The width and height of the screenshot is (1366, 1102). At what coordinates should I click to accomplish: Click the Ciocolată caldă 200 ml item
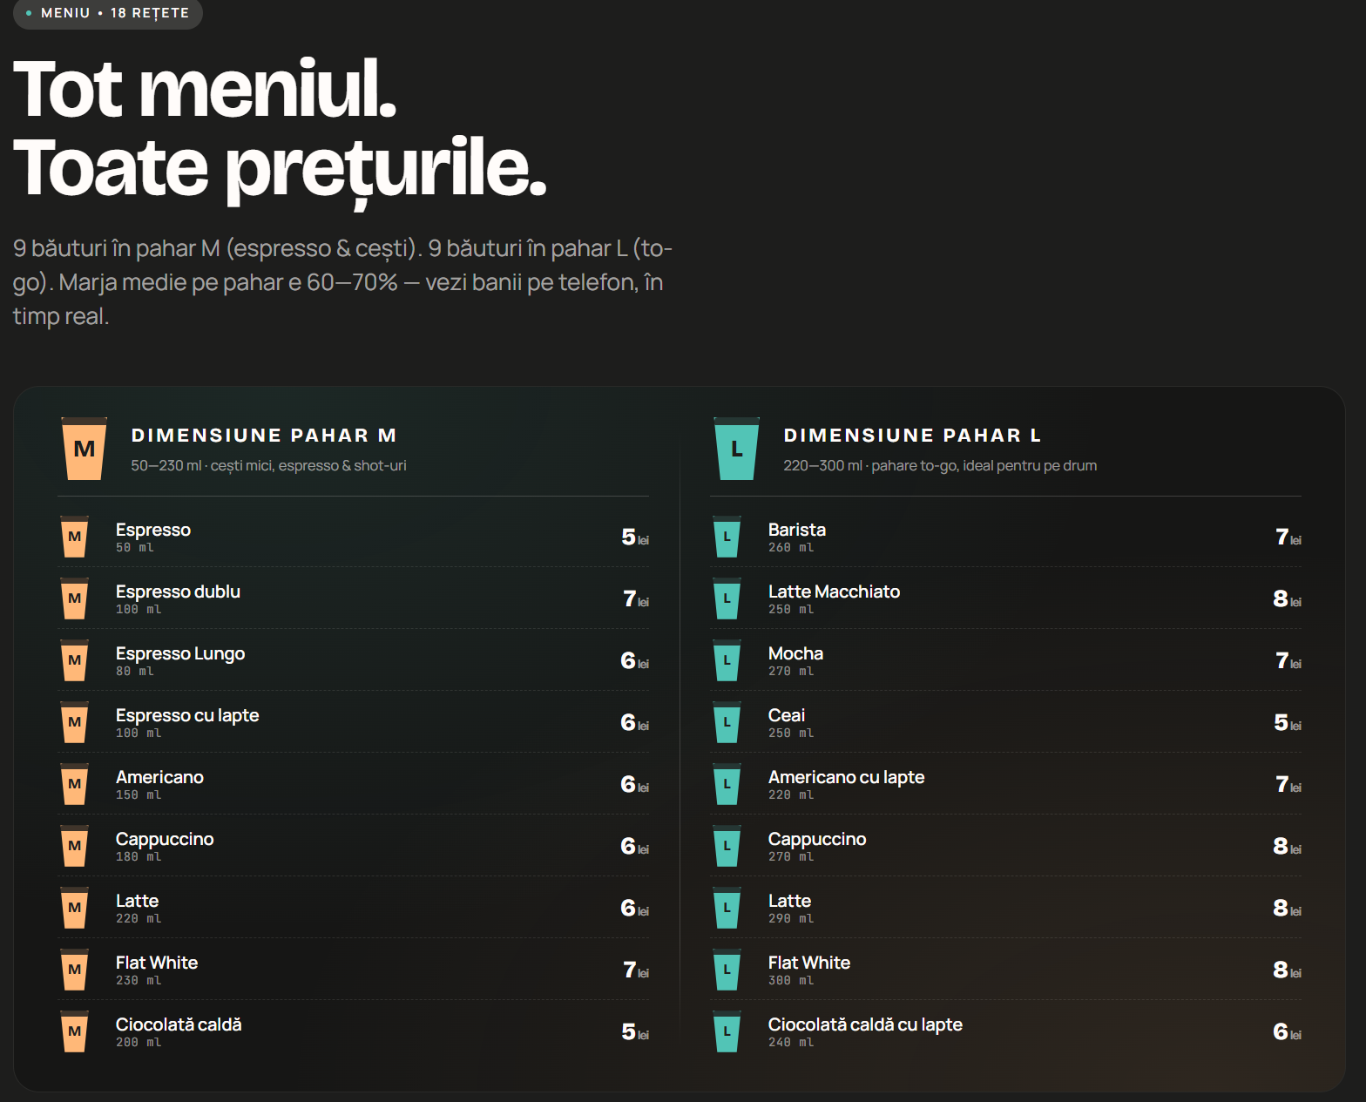coord(354,1031)
